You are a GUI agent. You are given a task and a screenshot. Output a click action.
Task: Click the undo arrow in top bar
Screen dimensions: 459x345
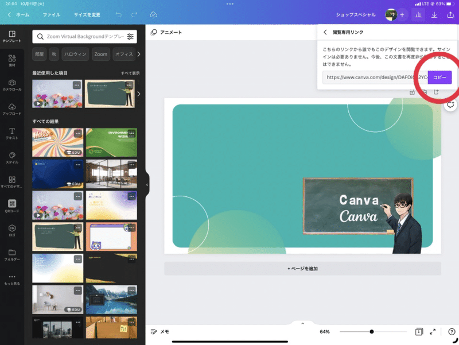(119, 15)
